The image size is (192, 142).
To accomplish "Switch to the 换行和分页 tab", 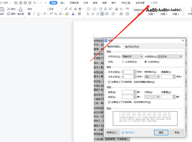I will click(x=132, y=47).
